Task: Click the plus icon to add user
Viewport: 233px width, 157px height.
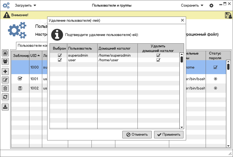Action: 5,72
